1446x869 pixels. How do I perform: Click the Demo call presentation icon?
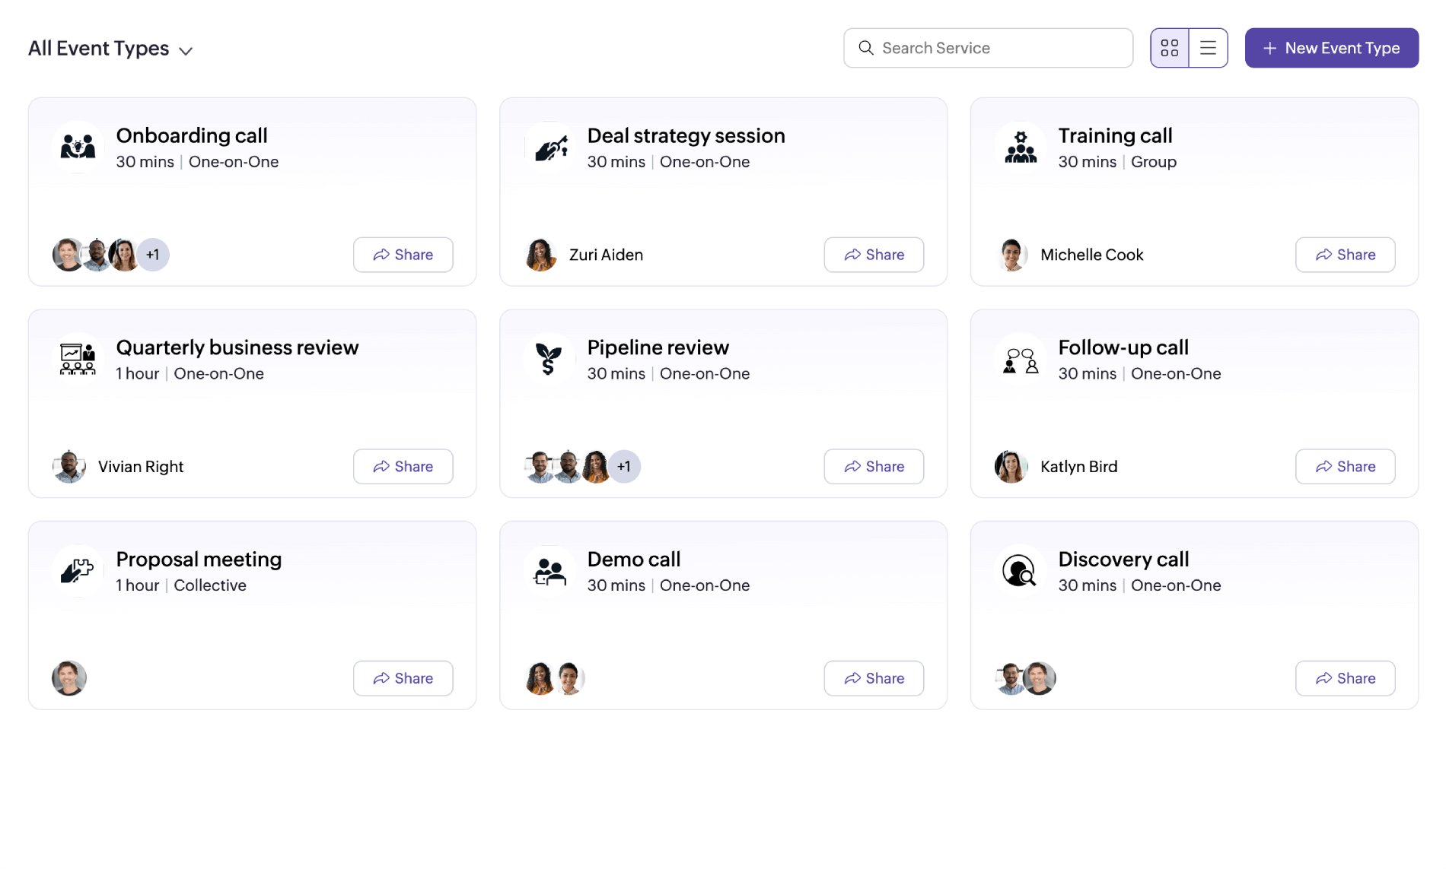pos(548,570)
